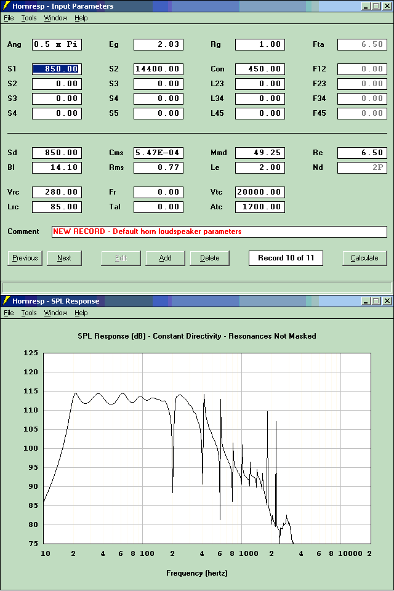Click the Delete record button
The height and width of the screenshot is (591, 394).
pyautogui.click(x=210, y=258)
